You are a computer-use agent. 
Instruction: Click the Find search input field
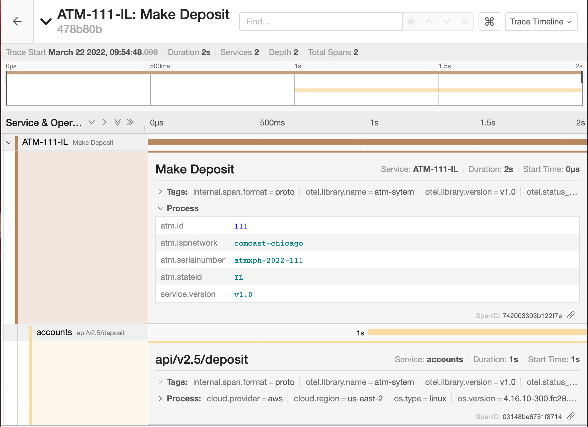321,21
